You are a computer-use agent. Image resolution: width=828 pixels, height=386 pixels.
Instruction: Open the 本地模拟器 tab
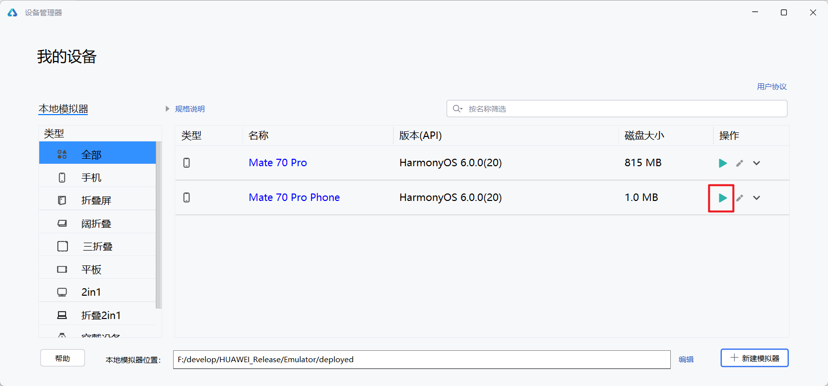(x=64, y=109)
